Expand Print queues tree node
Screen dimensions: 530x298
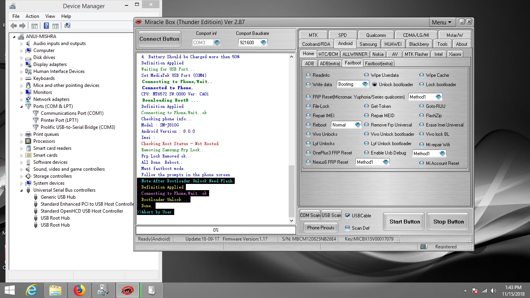click(x=22, y=134)
